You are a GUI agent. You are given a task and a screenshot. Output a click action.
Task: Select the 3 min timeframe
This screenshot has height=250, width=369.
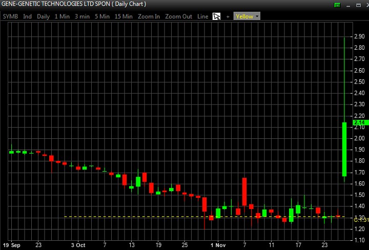[x=82, y=16]
